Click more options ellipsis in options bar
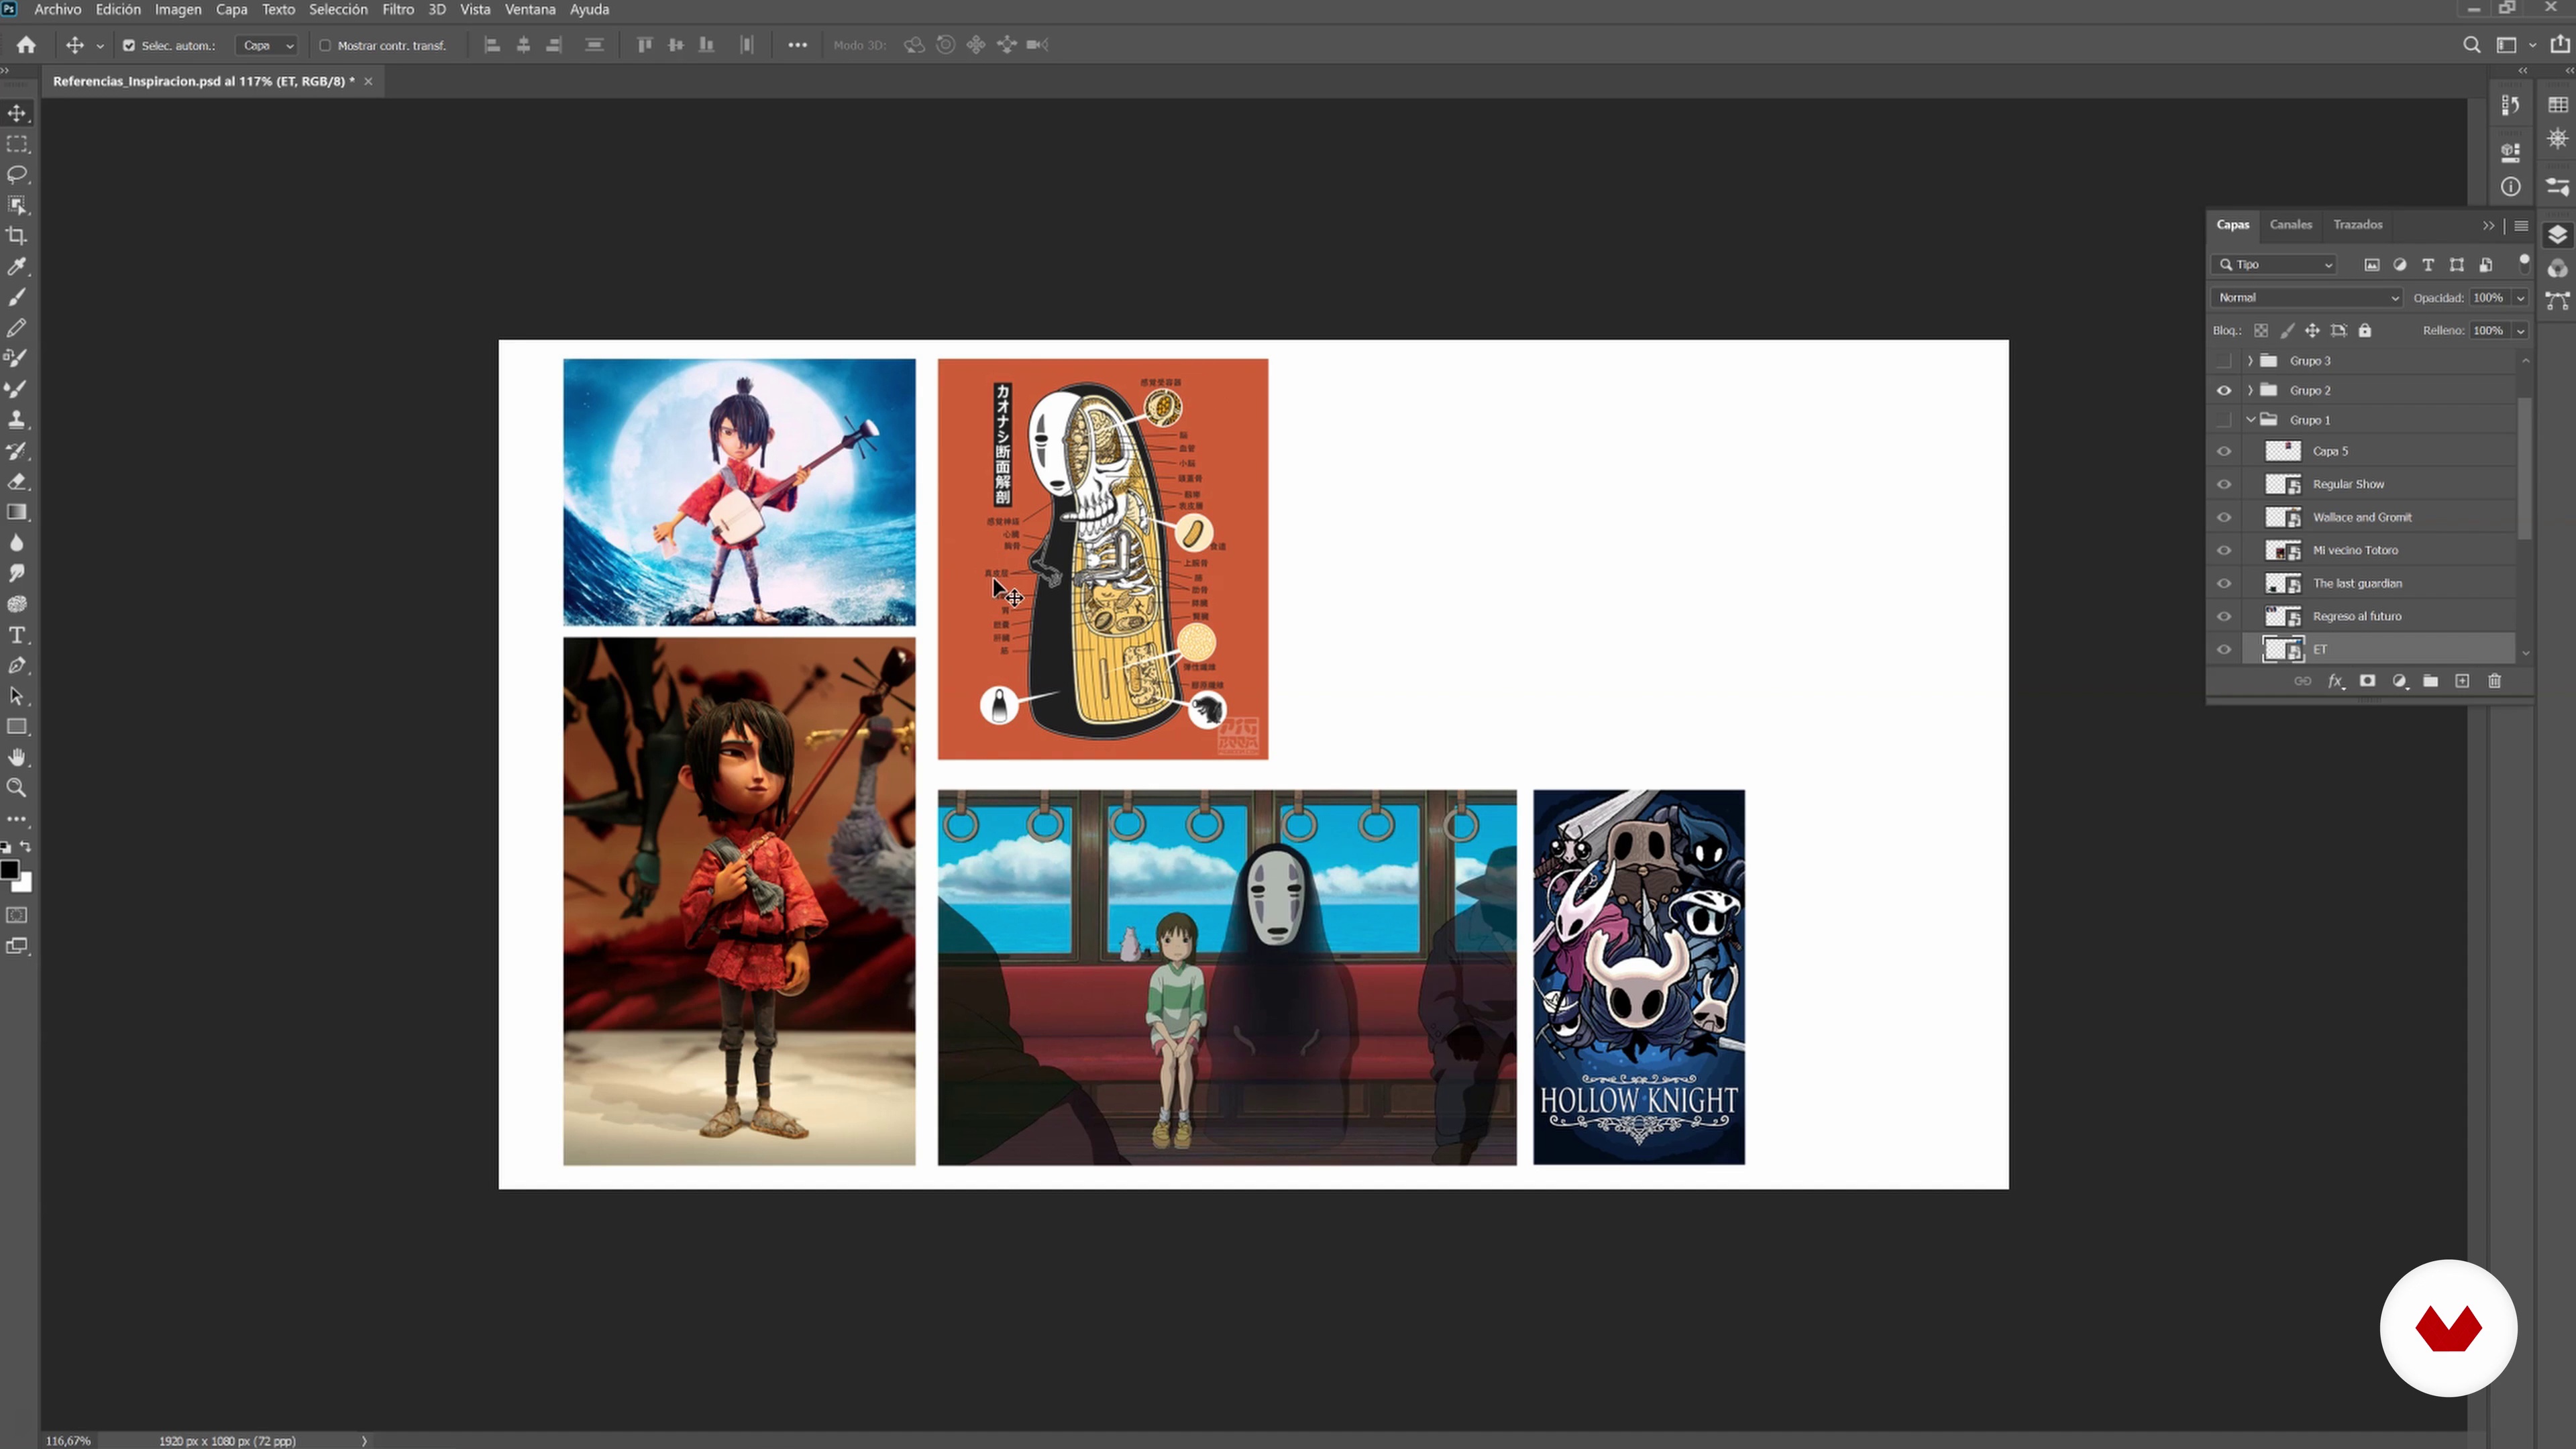Viewport: 2576px width, 1449px height. pos(797,45)
